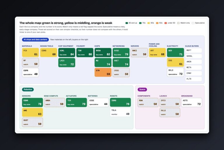Select the GOOGL cloud buyer tile
Image resolution: width=224 pixels, height=150 pixels.
194,56
